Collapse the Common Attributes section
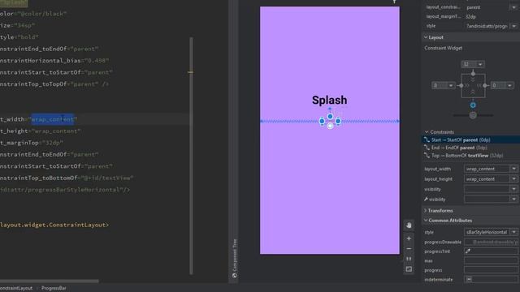The width and height of the screenshot is (520, 292). coord(426,220)
